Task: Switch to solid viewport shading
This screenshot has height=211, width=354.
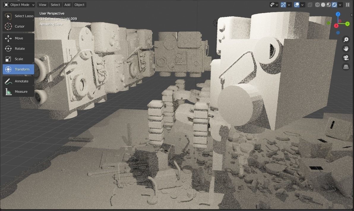Action: coord(323,5)
